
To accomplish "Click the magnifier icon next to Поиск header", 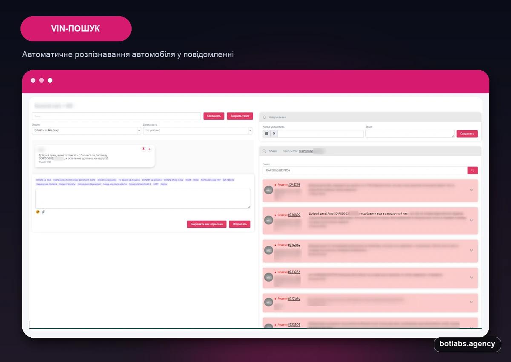I will [264, 151].
